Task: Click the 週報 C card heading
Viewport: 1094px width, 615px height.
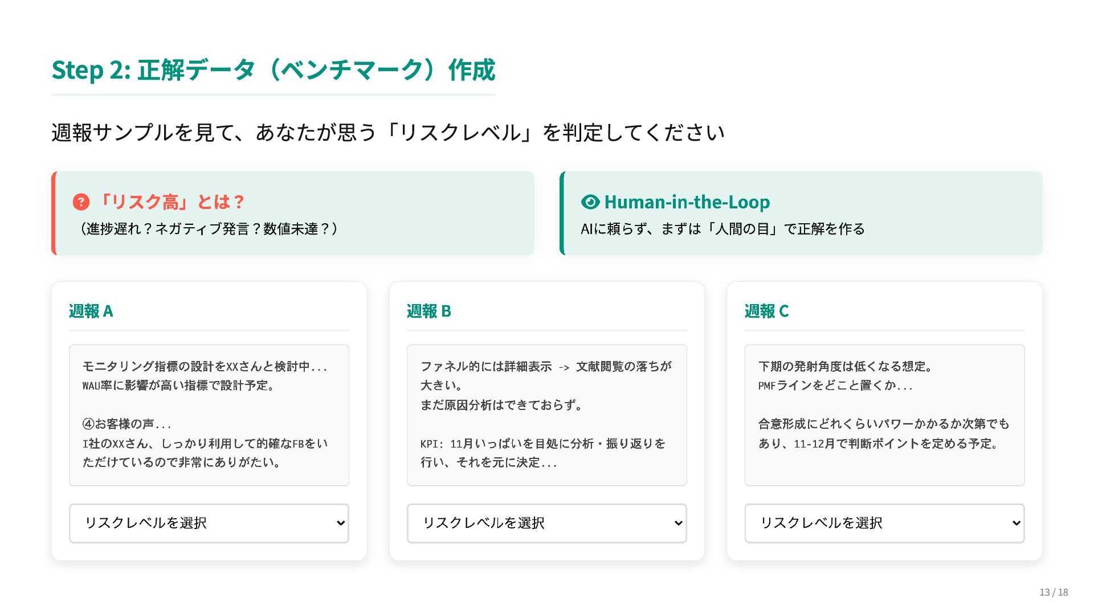Action: click(x=766, y=311)
